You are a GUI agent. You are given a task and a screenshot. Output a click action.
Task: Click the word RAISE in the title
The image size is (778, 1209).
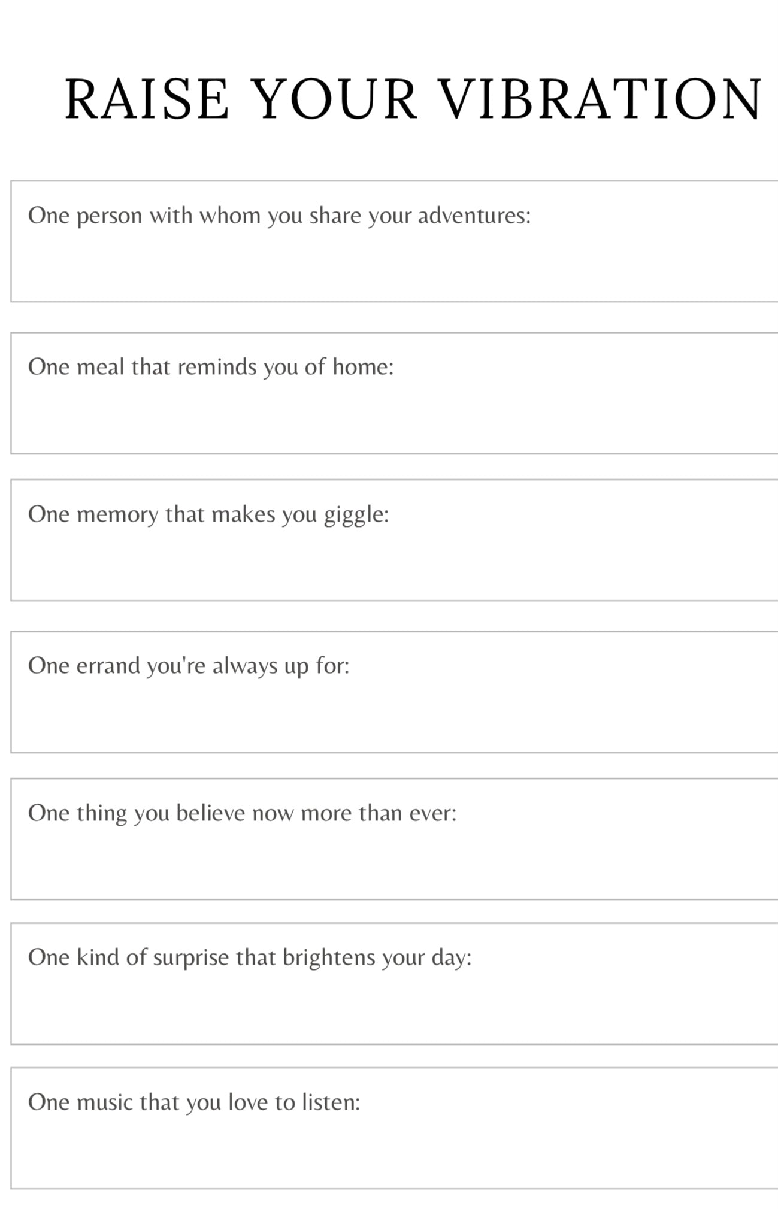click(x=147, y=99)
